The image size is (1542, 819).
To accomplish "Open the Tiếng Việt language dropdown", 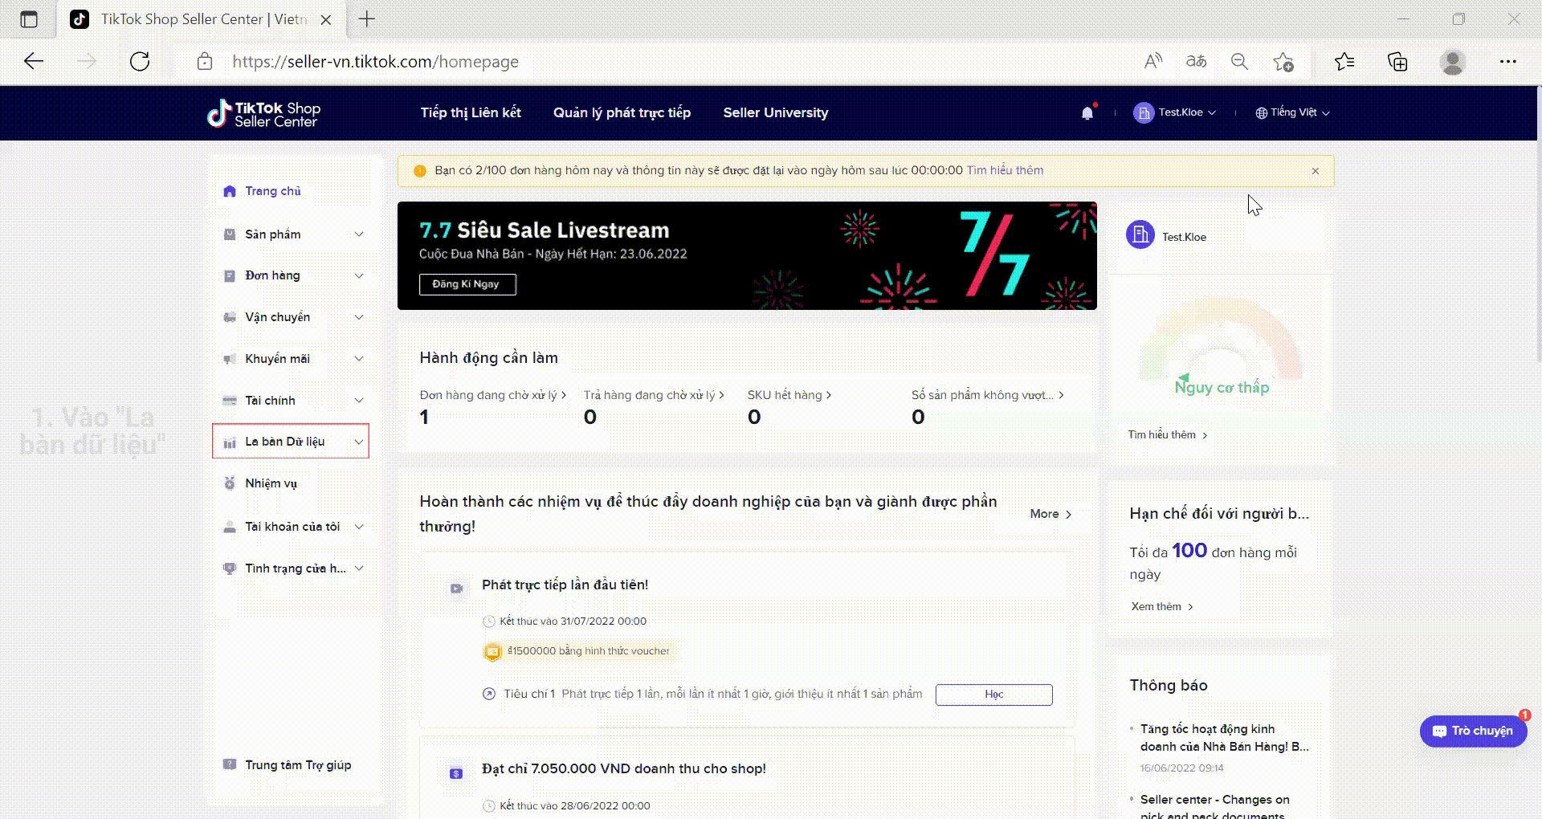I will pyautogui.click(x=1293, y=113).
